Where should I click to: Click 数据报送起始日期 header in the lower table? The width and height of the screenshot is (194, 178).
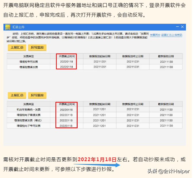[x=100, y=104]
